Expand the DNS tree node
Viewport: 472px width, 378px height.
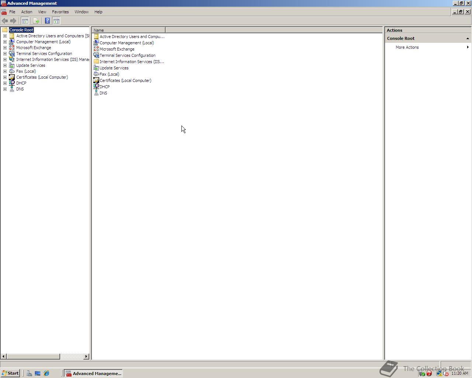click(5, 89)
